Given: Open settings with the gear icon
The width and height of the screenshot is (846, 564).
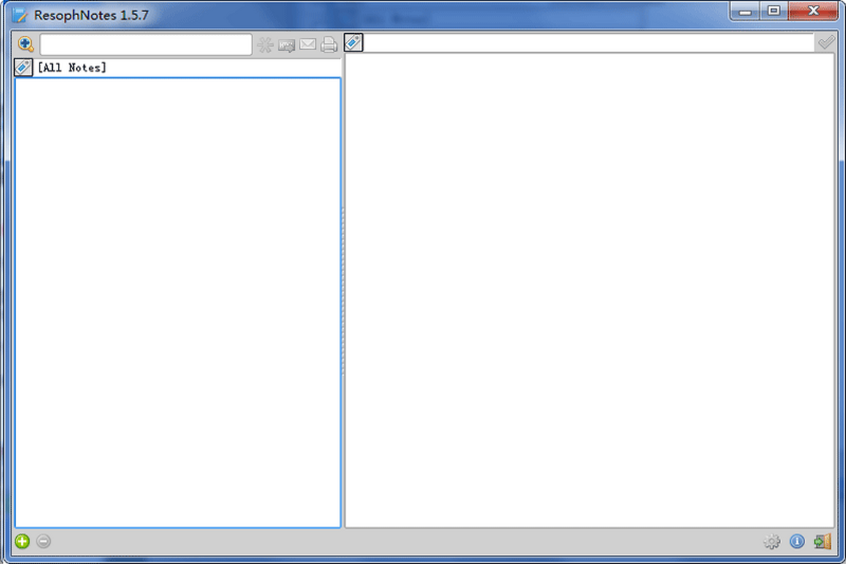Looking at the screenshot, I should [x=773, y=541].
